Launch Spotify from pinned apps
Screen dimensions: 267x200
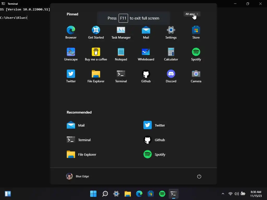click(x=196, y=54)
